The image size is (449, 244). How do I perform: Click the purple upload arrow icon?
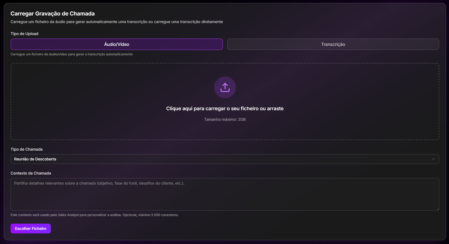pos(225,87)
